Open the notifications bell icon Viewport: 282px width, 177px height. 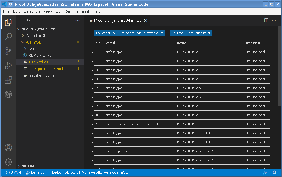pyautogui.click(x=274, y=172)
